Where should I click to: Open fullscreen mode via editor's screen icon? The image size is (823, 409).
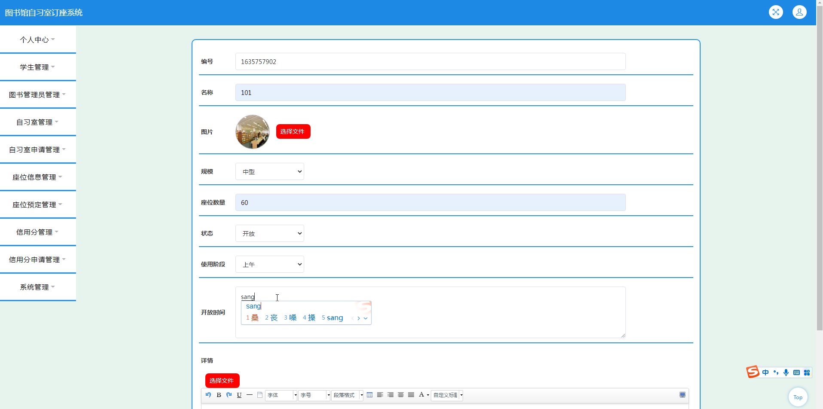click(683, 394)
